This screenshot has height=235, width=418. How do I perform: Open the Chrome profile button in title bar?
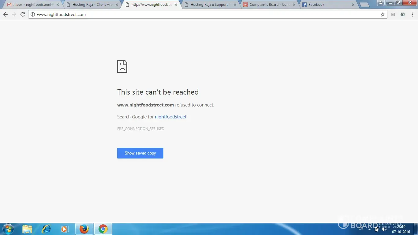[380, 2]
